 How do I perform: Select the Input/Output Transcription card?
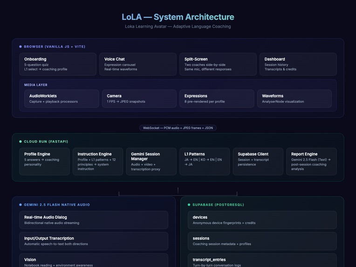[x=94, y=241]
